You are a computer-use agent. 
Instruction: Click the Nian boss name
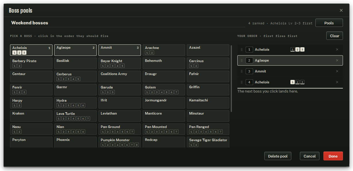[x=60, y=127]
